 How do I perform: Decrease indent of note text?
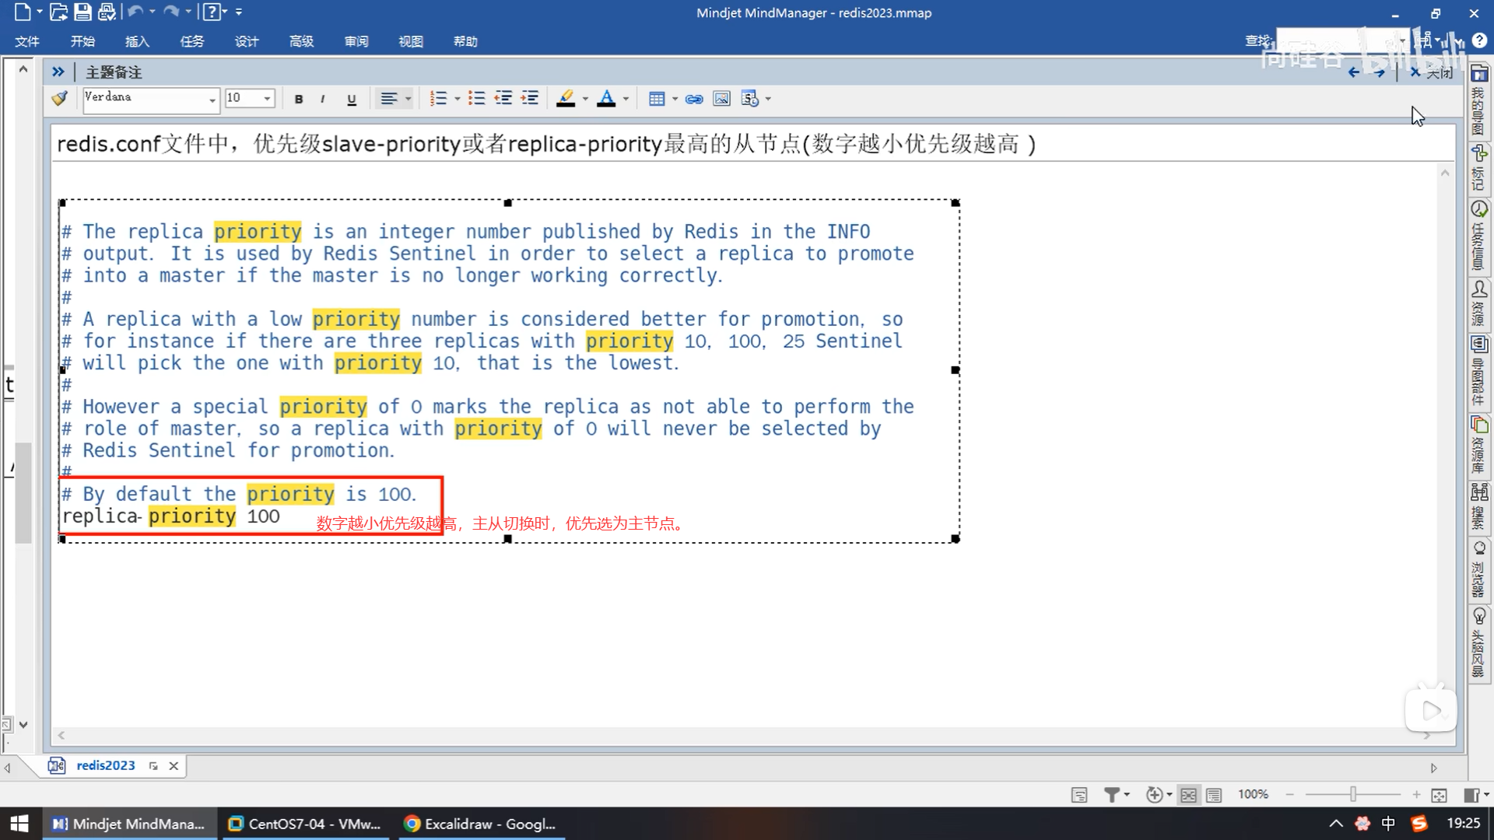tap(503, 99)
